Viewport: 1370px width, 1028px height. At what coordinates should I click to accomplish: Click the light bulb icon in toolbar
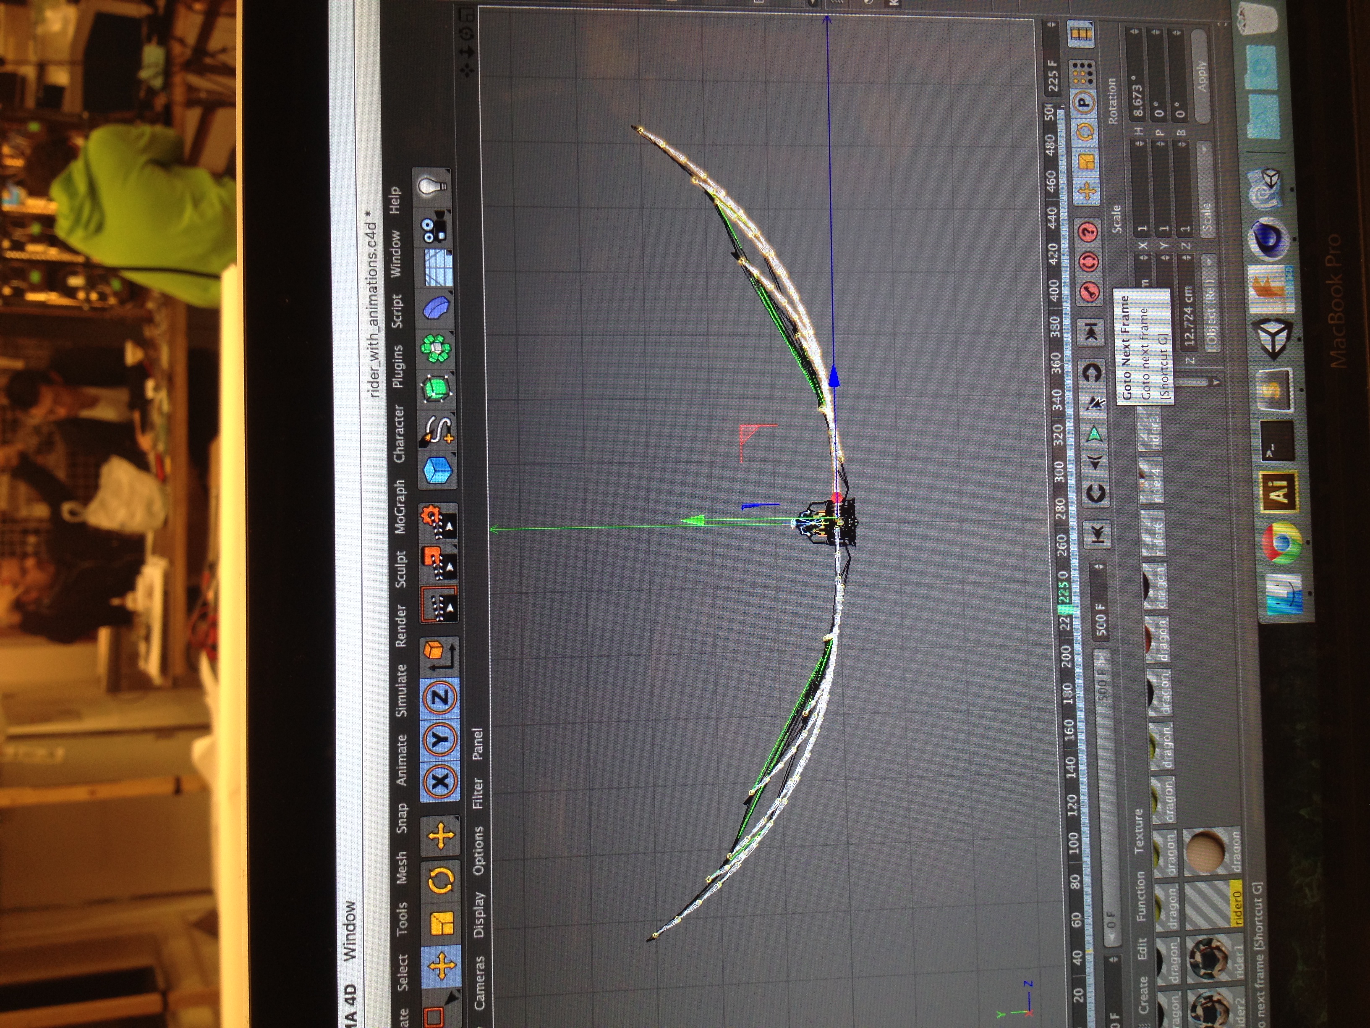click(432, 186)
